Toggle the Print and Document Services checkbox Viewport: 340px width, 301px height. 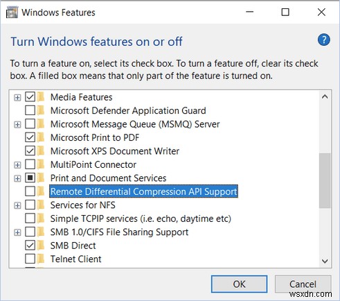click(x=30, y=178)
